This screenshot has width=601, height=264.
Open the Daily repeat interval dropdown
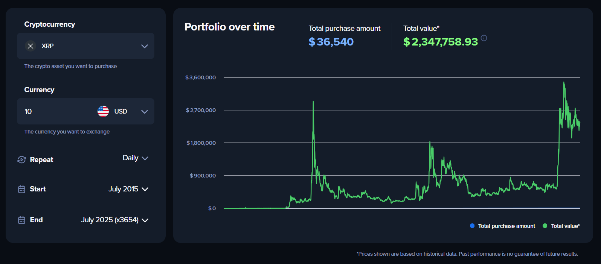(x=146, y=158)
